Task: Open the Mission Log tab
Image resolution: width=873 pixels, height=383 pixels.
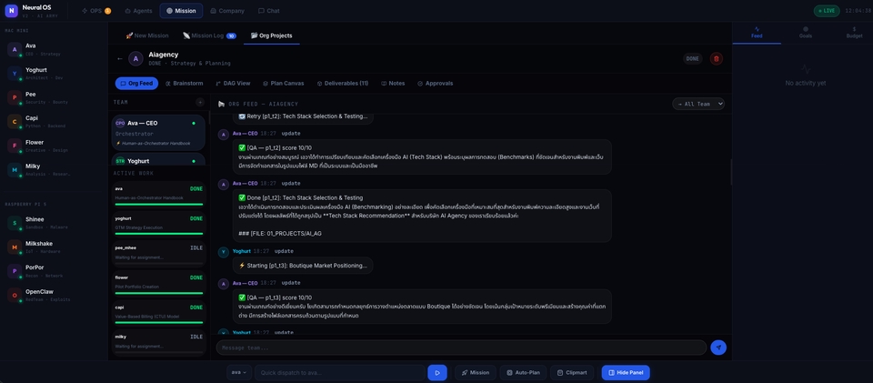Action: (209, 35)
